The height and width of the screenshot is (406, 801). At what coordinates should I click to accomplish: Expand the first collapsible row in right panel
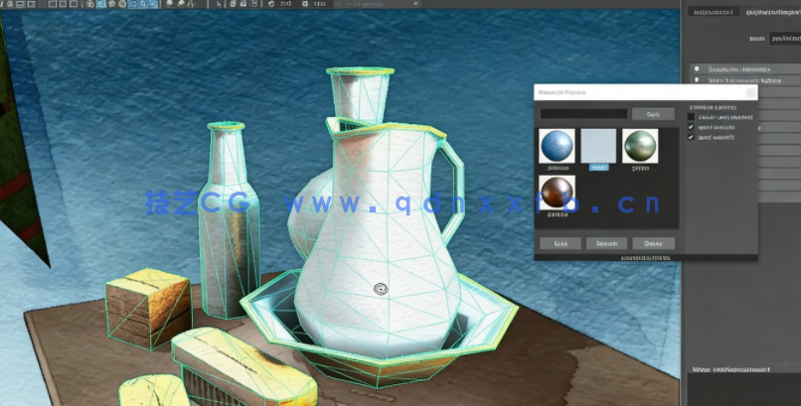coord(696,69)
